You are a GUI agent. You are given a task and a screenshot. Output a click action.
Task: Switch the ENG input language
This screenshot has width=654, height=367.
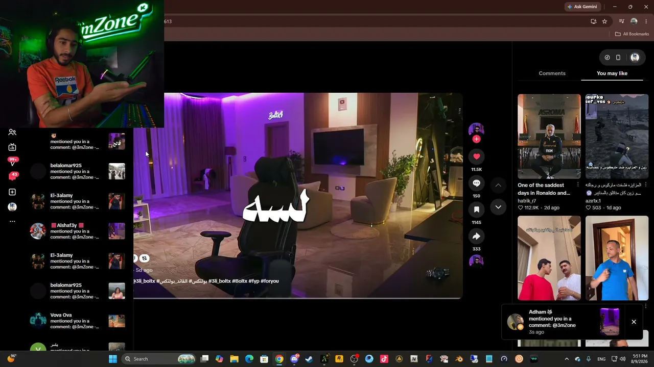coord(601,359)
